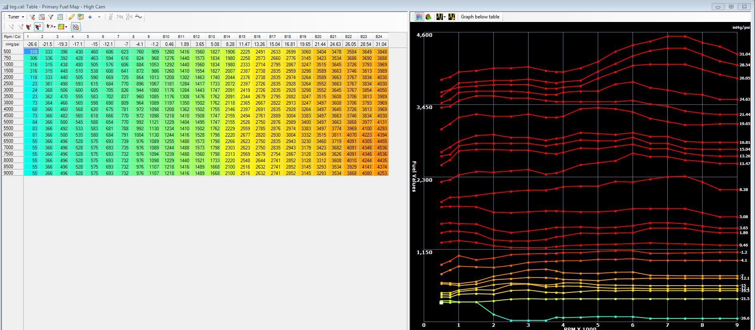The width and height of the screenshot is (755, 330).
Task: Toggle the graph overlay disable button
Action: coord(76,27)
